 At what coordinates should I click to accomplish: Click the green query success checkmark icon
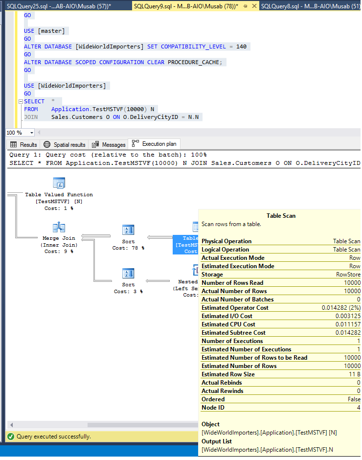[x=10, y=437]
